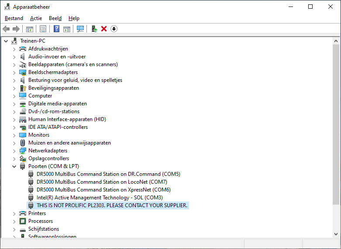This screenshot has height=249, width=341.
Task: Select Intel(R) Active Management Technology - SOL (COM3)
Action: click(103, 198)
